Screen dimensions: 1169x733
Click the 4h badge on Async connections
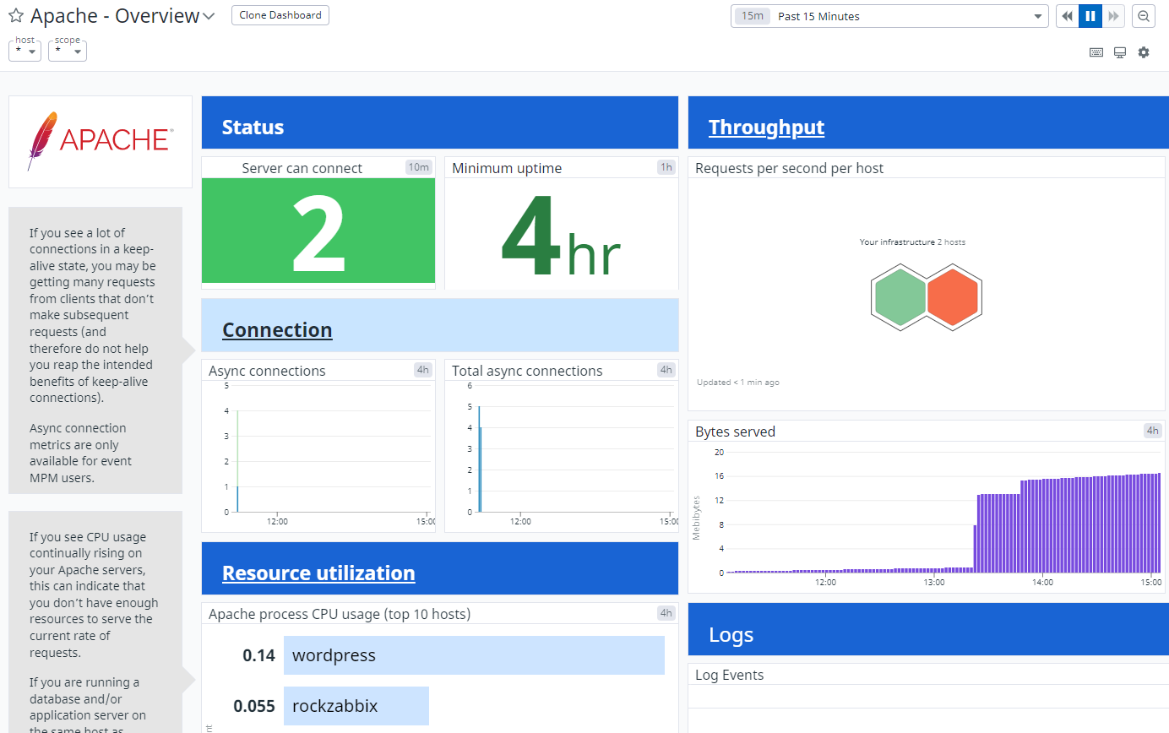point(423,370)
